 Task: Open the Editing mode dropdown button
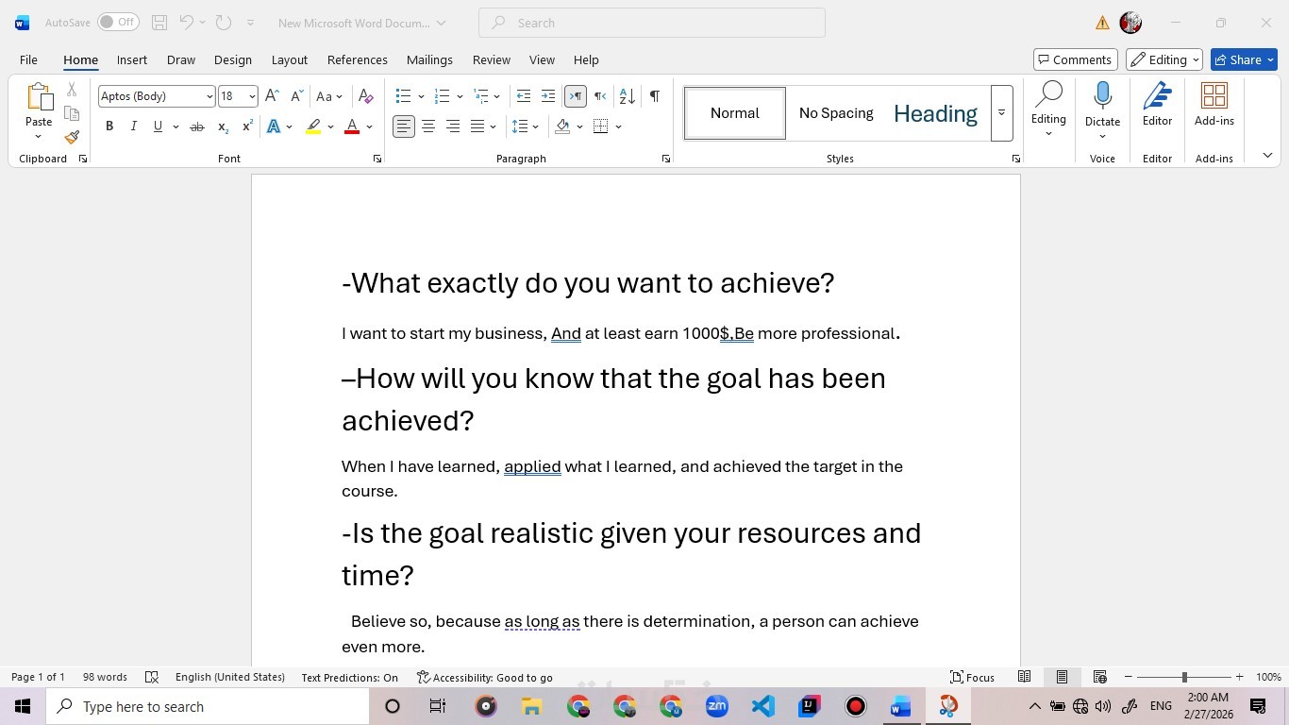(x=1163, y=59)
